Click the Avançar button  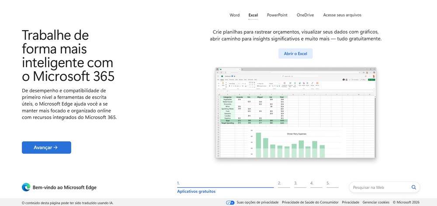(x=47, y=147)
